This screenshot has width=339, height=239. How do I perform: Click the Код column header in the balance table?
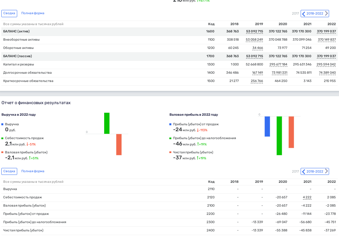pyautogui.click(x=211, y=24)
